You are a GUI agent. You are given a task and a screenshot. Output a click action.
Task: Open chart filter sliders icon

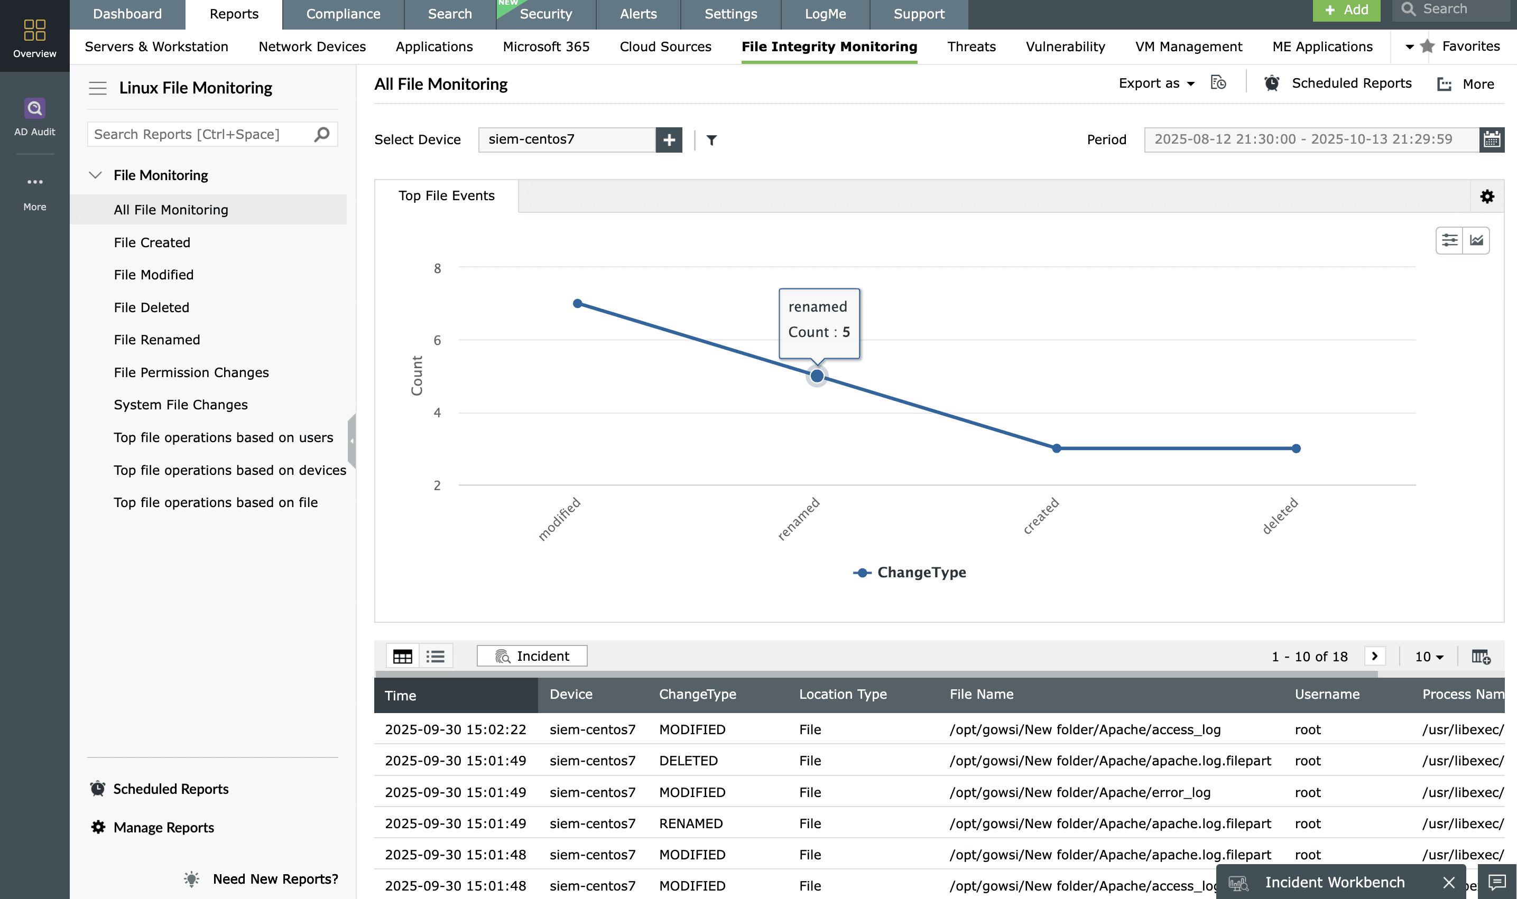coord(1449,240)
